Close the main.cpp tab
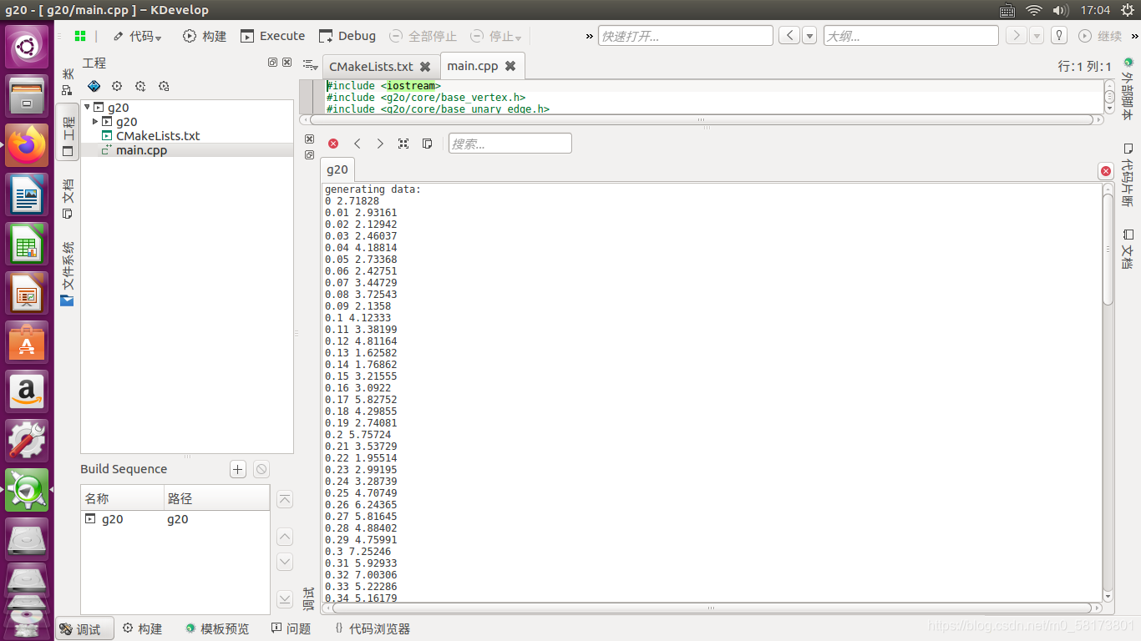This screenshot has width=1141, height=641. click(x=510, y=66)
